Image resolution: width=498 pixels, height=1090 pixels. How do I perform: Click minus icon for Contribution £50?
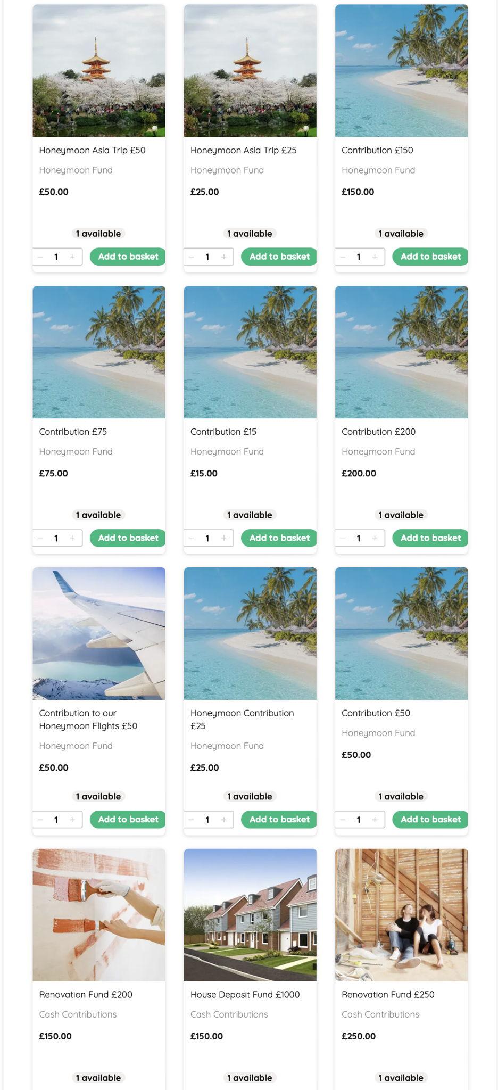coord(343,820)
